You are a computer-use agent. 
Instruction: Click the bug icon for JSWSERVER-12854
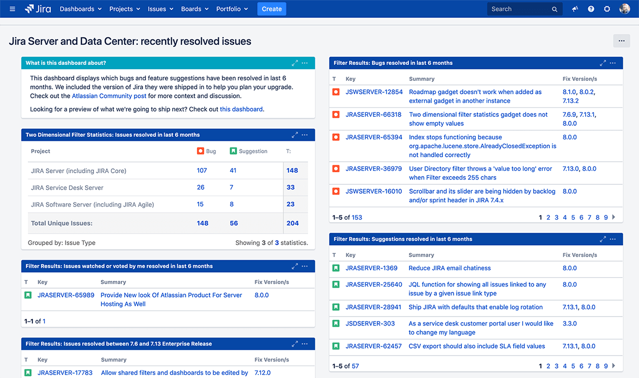coord(336,92)
